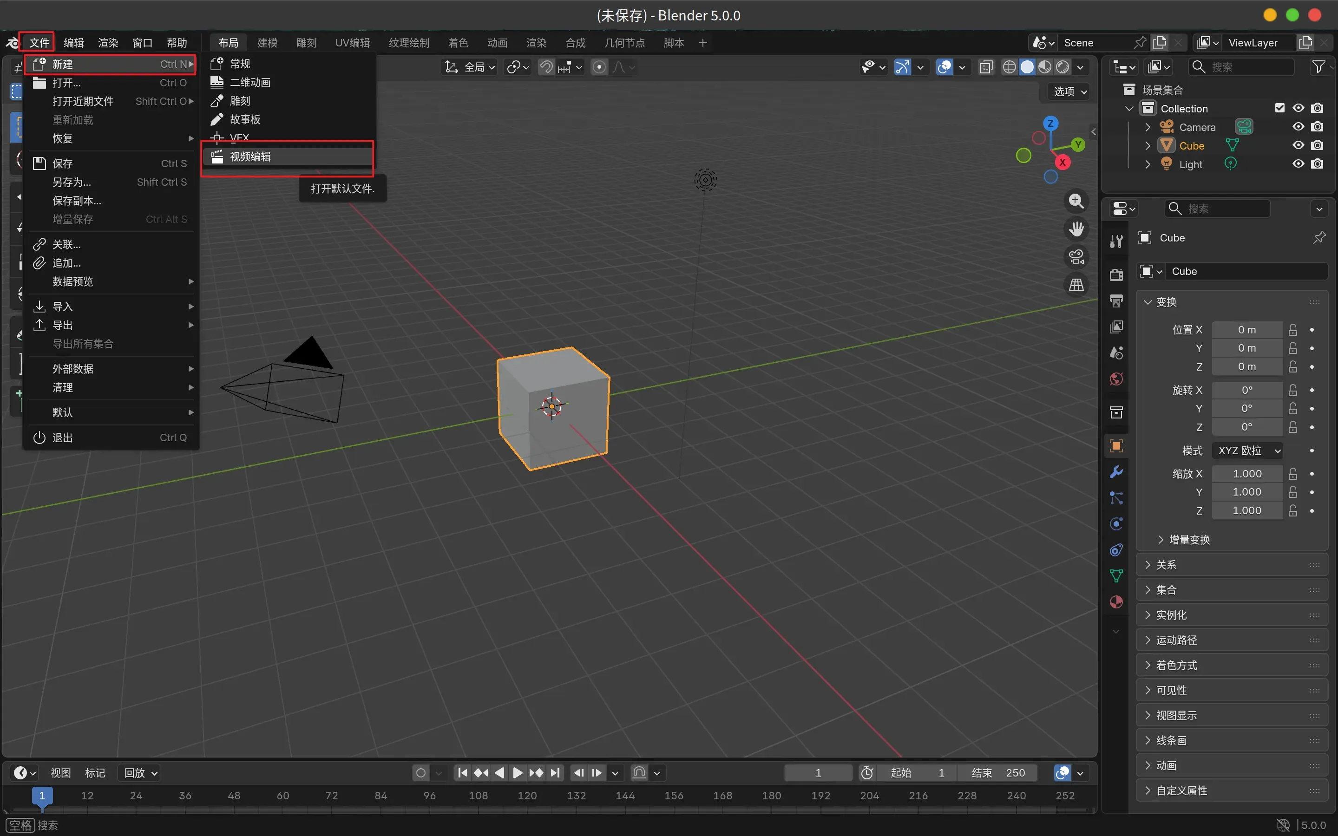Open the Material properties tab icon
This screenshot has height=836, width=1338.
pos(1116,601)
